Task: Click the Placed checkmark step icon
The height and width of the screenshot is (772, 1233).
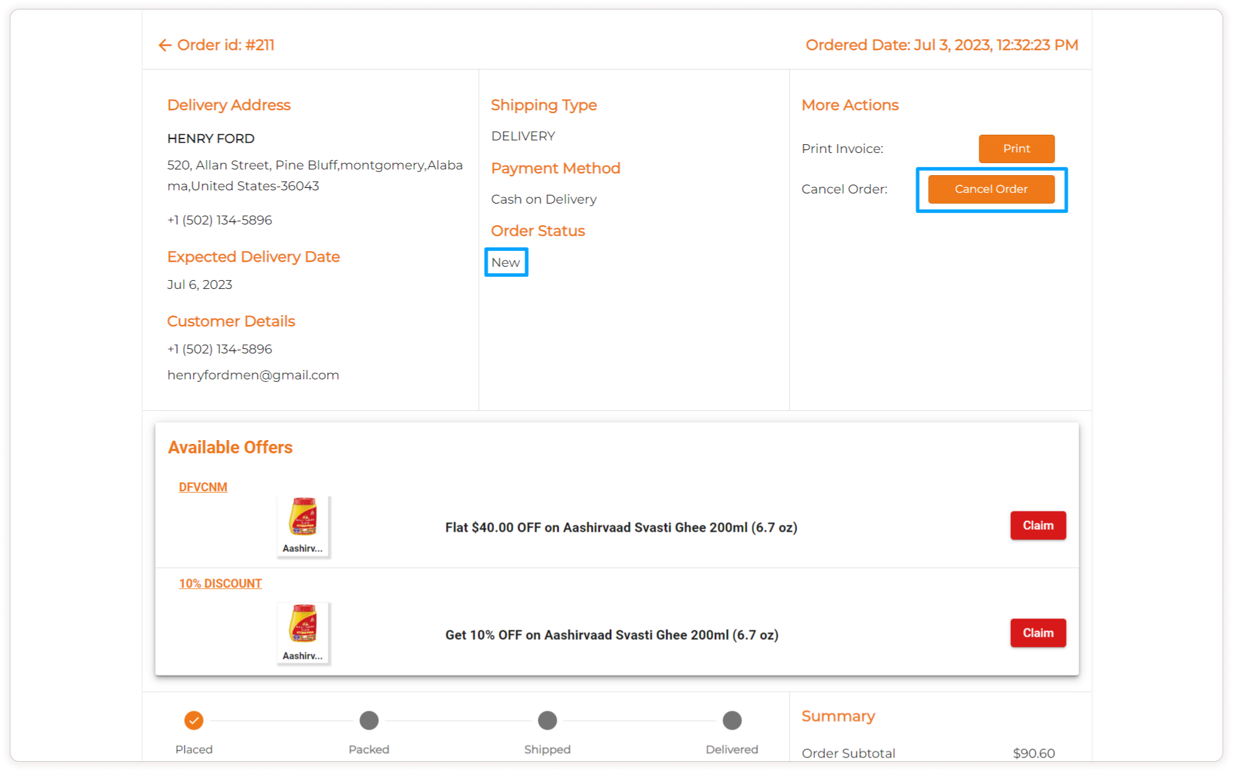Action: pyautogui.click(x=194, y=720)
